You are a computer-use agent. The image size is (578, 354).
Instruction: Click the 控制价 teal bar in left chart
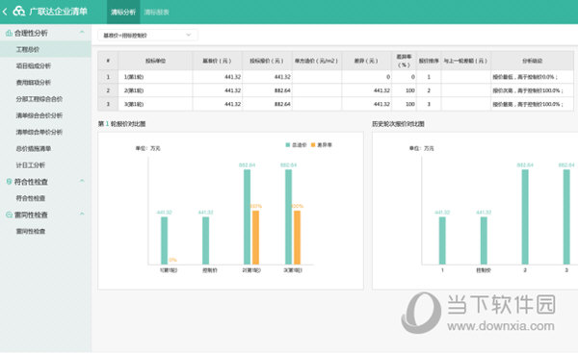[206, 240]
